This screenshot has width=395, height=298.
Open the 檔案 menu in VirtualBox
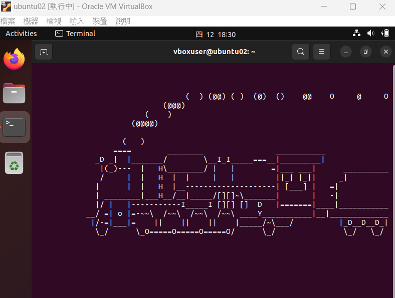pyautogui.click(x=8, y=21)
